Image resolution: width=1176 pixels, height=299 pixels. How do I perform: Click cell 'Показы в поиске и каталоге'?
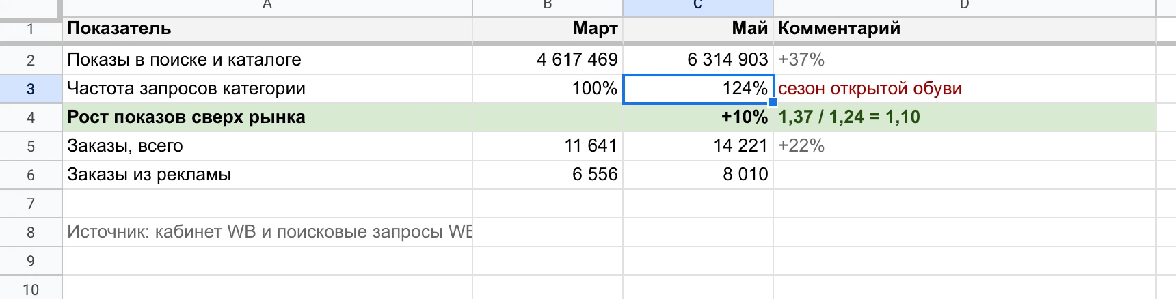[267, 60]
